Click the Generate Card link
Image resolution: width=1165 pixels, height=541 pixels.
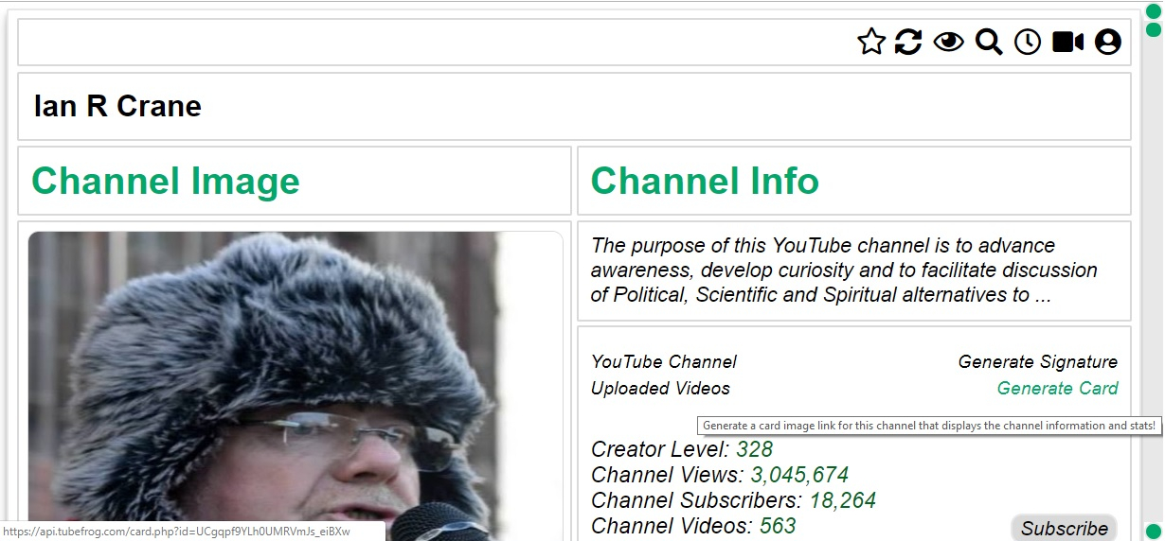point(1058,389)
